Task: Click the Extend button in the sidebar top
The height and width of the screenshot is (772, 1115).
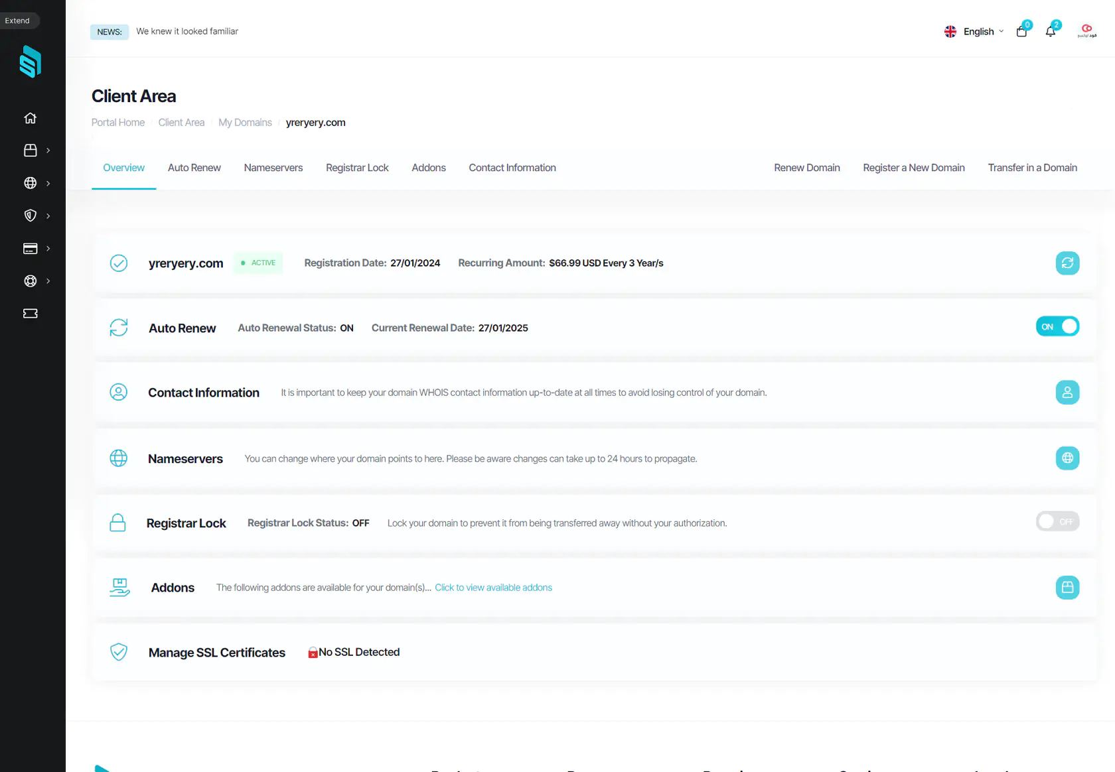Action: pyautogui.click(x=18, y=21)
